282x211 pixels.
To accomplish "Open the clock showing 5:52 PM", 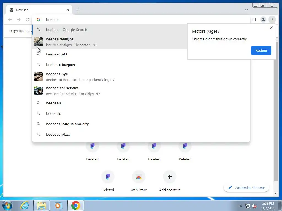I will click(268, 206).
